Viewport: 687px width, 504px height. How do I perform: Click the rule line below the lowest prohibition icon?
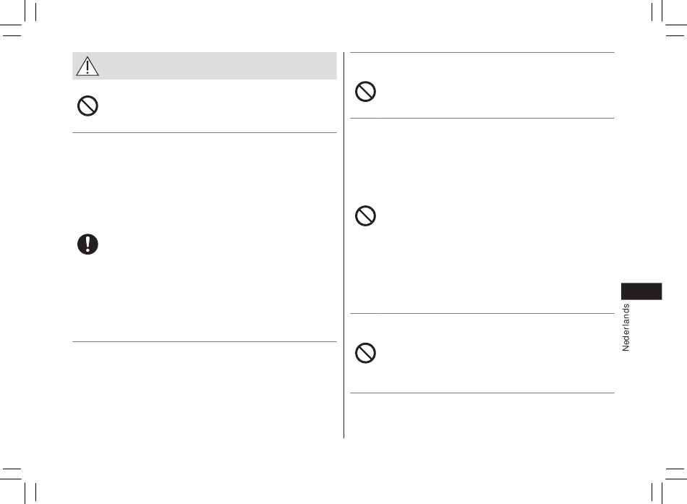coord(482,393)
